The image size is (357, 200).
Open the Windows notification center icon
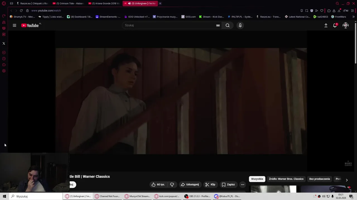(x=351, y=196)
